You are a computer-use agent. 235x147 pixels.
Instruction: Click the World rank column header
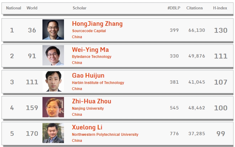pos(32,8)
